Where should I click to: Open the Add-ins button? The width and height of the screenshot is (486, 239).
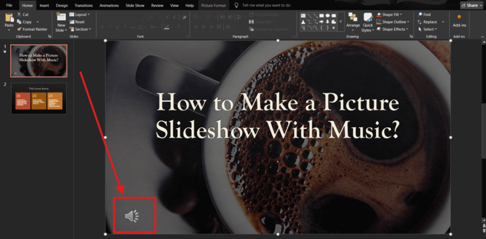pos(459,21)
